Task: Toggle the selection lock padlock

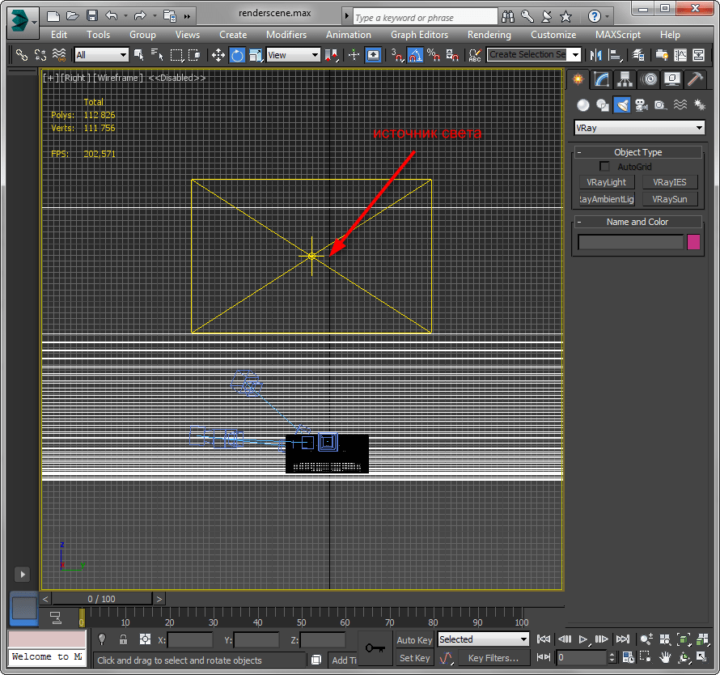Action: pyautogui.click(x=123, y=639)
